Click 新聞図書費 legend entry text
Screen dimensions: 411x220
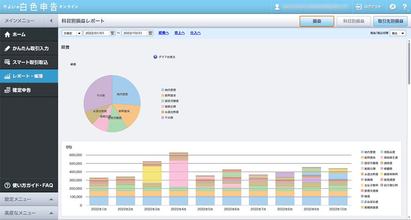click(371, 208)
